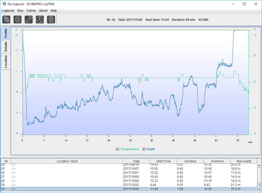The height and width of the screenshot is (193, 262).
Task: Sort the list by Max Depth column
Action: click(244, 161)
